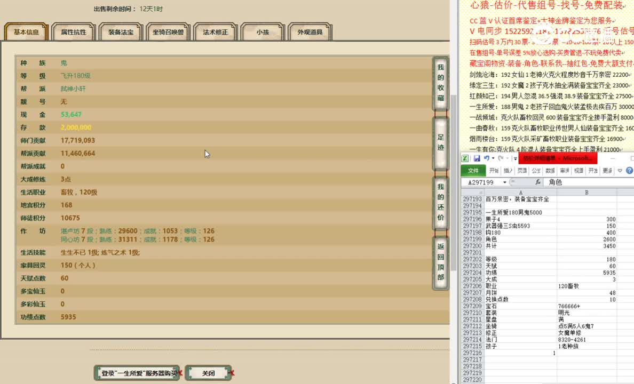
Task: Click the Redo icon in Excel
Action: point(501,158)
